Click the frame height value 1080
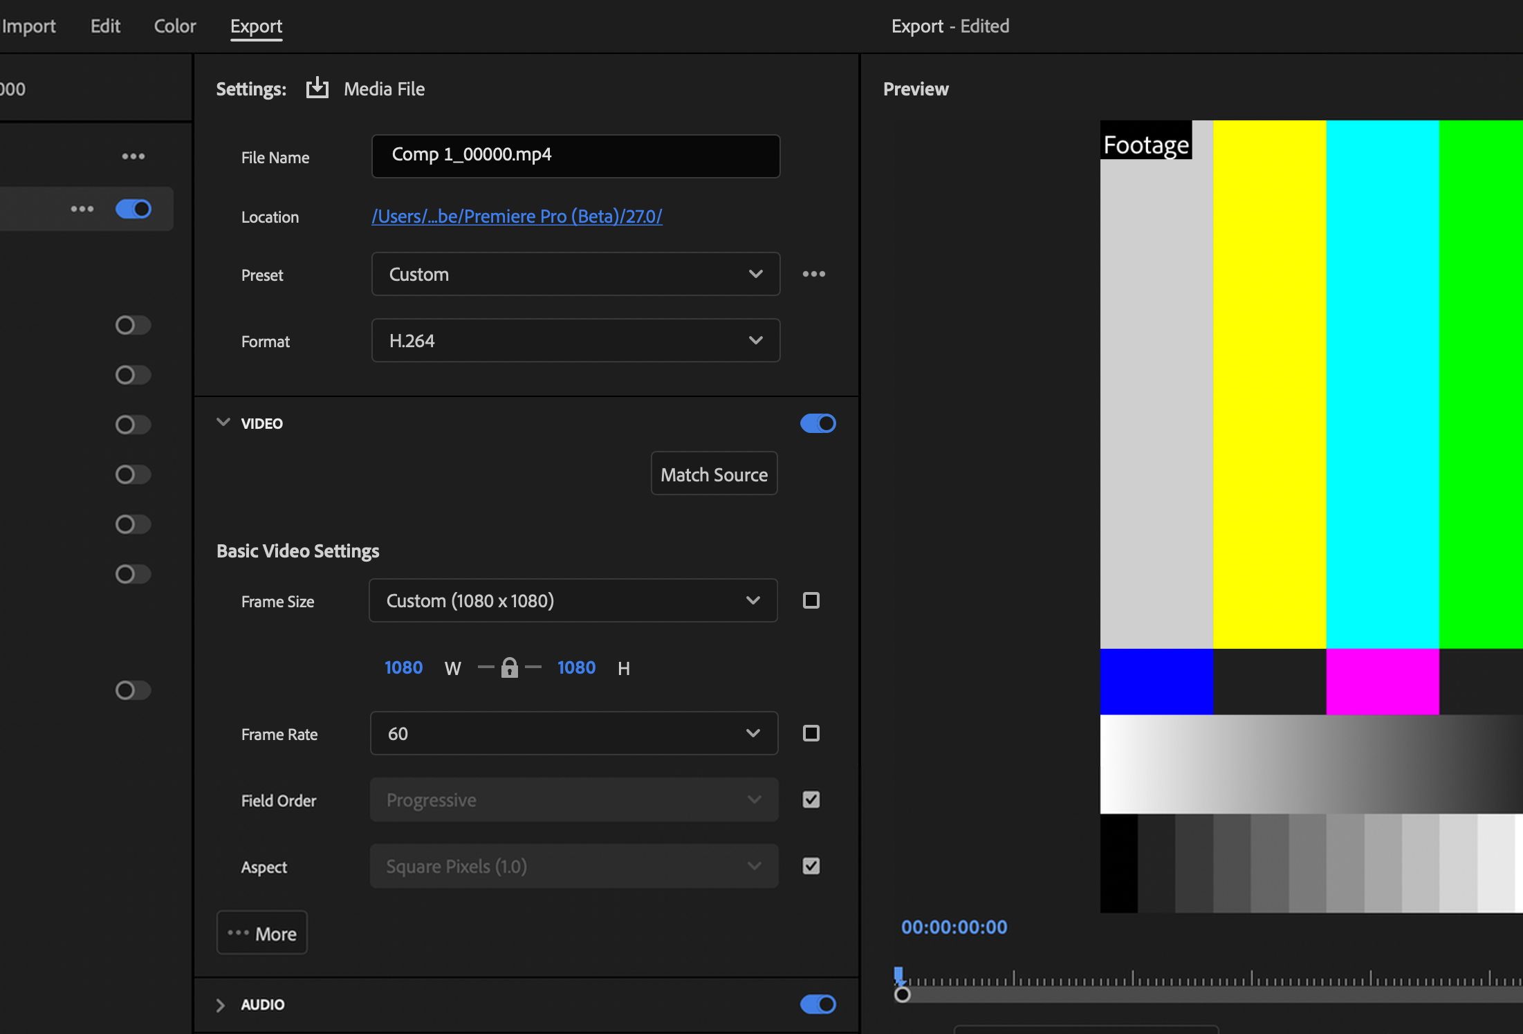The image size is (1523, 1034). tap(576, 667)
